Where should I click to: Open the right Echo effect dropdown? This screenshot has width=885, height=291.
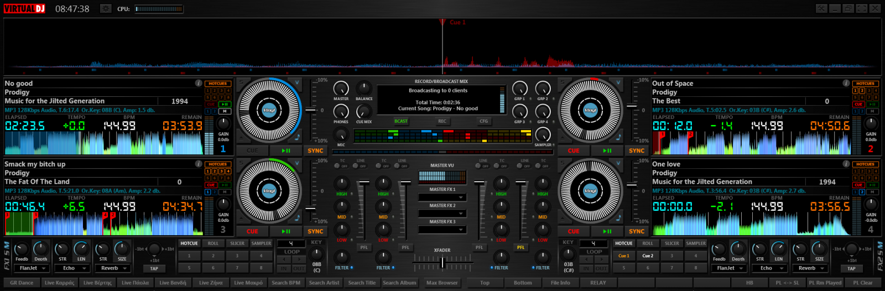click(771, 268)
